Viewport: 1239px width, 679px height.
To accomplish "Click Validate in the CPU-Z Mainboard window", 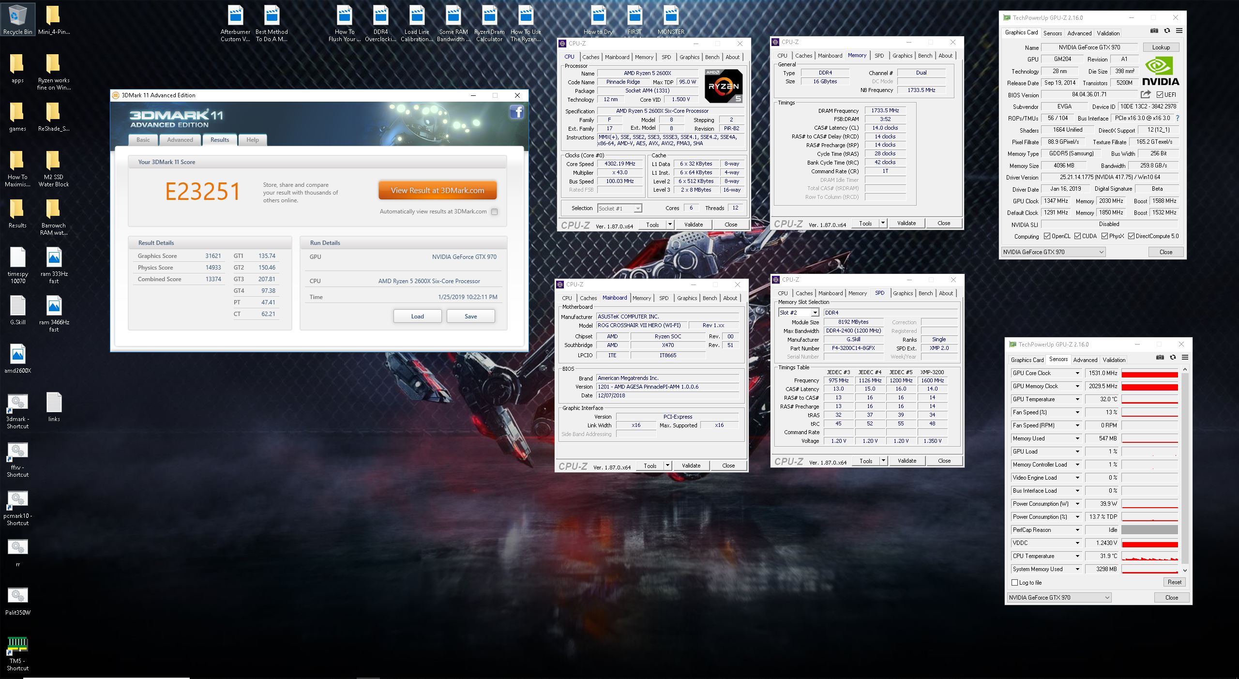I will click(691, 466).
